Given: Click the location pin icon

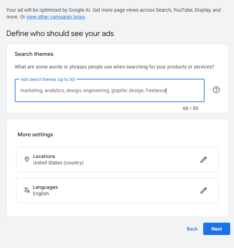Looking at the screenshot, I should click(27, 159).
